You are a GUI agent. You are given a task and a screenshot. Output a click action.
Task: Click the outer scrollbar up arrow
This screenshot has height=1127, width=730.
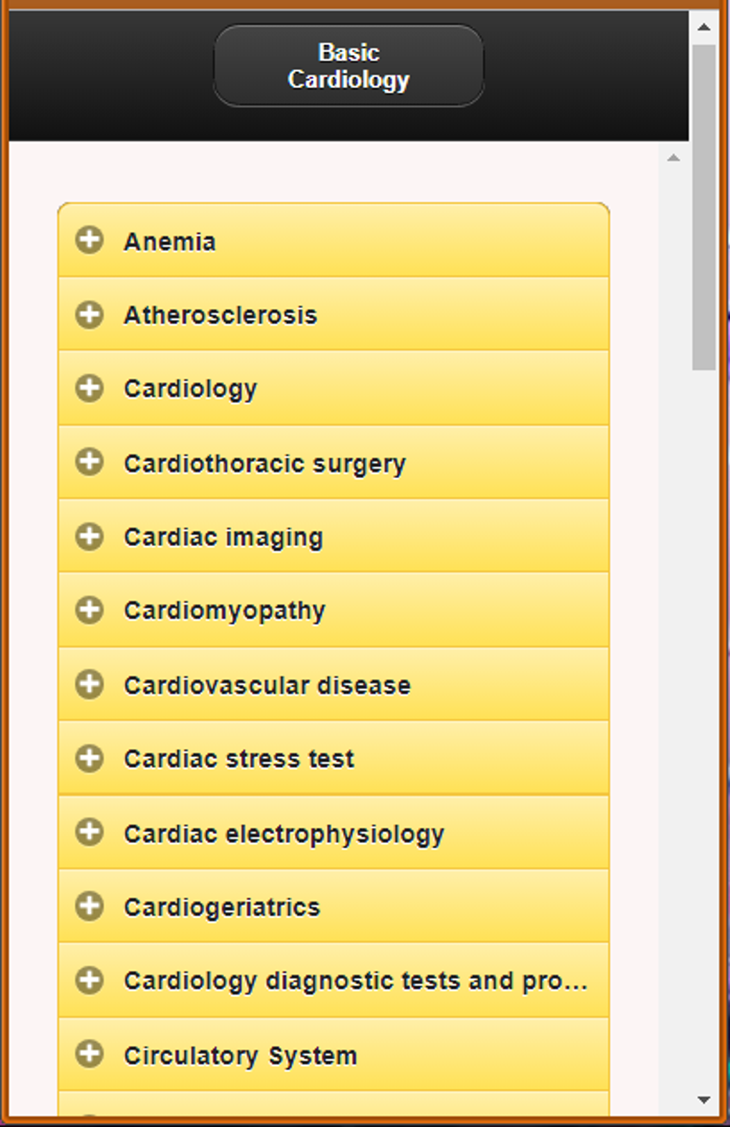pos(704,27)
